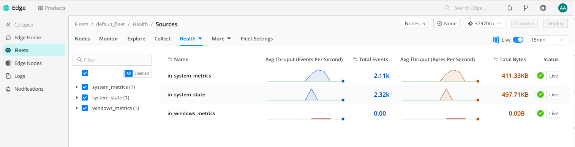
Task: Select the Enabled filter option
Action: (x=142, y=73)
